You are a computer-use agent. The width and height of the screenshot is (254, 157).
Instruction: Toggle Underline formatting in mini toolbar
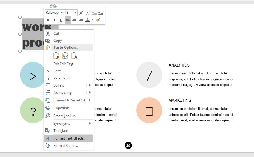point(61,20)
